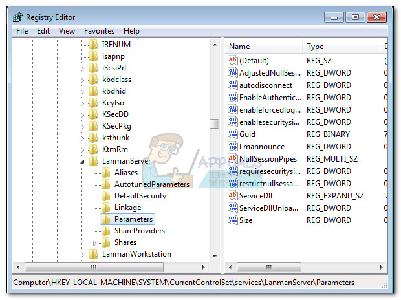
Task: Expand the kbdclass key
Action: point(82,80)
